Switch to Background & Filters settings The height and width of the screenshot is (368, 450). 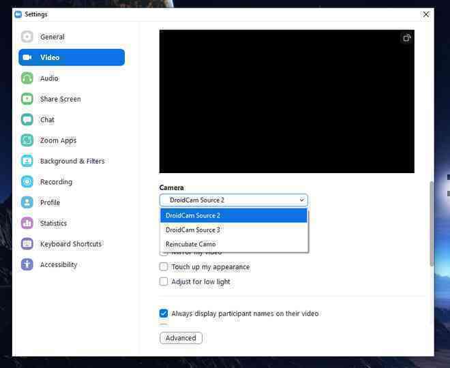click(x=72, y=161)
